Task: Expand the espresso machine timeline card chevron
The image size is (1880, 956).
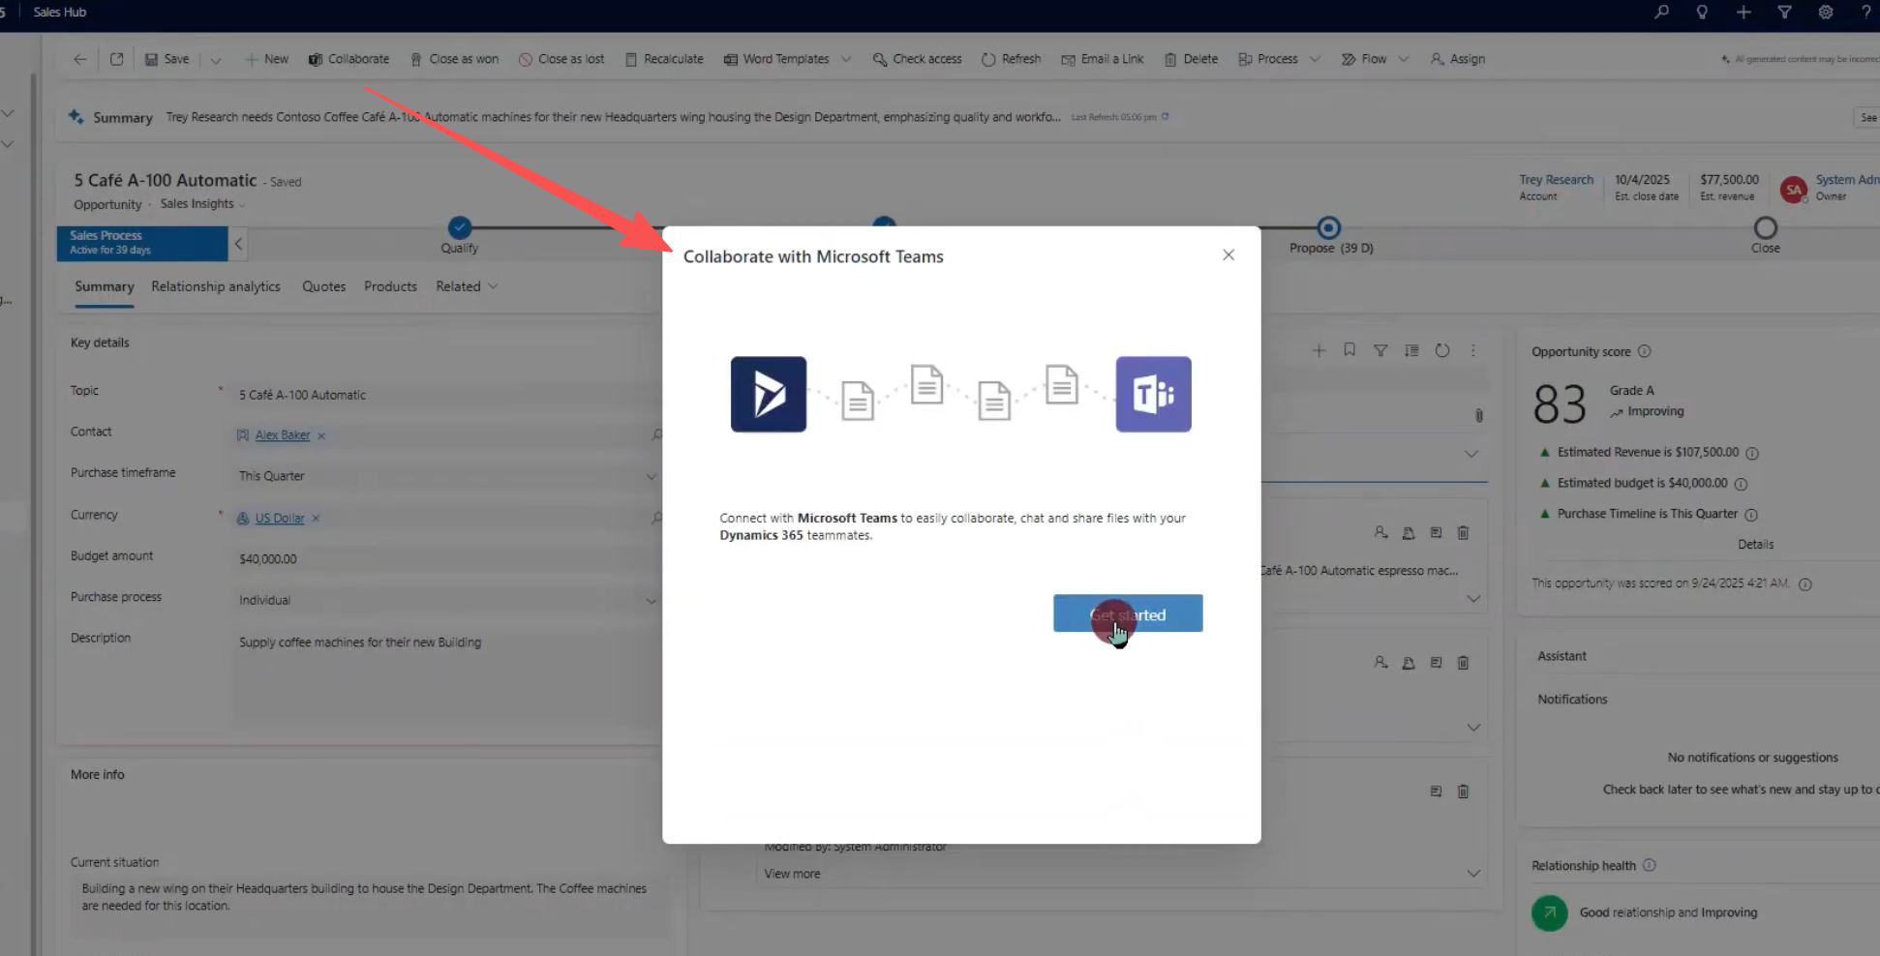Action: point(1473,599)
